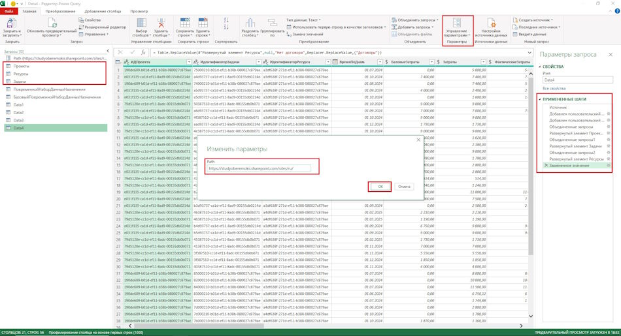Click Group By (Группировать по) icon

tap(273, 23)
